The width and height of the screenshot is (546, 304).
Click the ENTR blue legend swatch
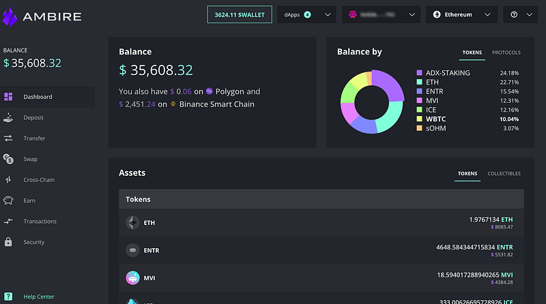(419, 91)
